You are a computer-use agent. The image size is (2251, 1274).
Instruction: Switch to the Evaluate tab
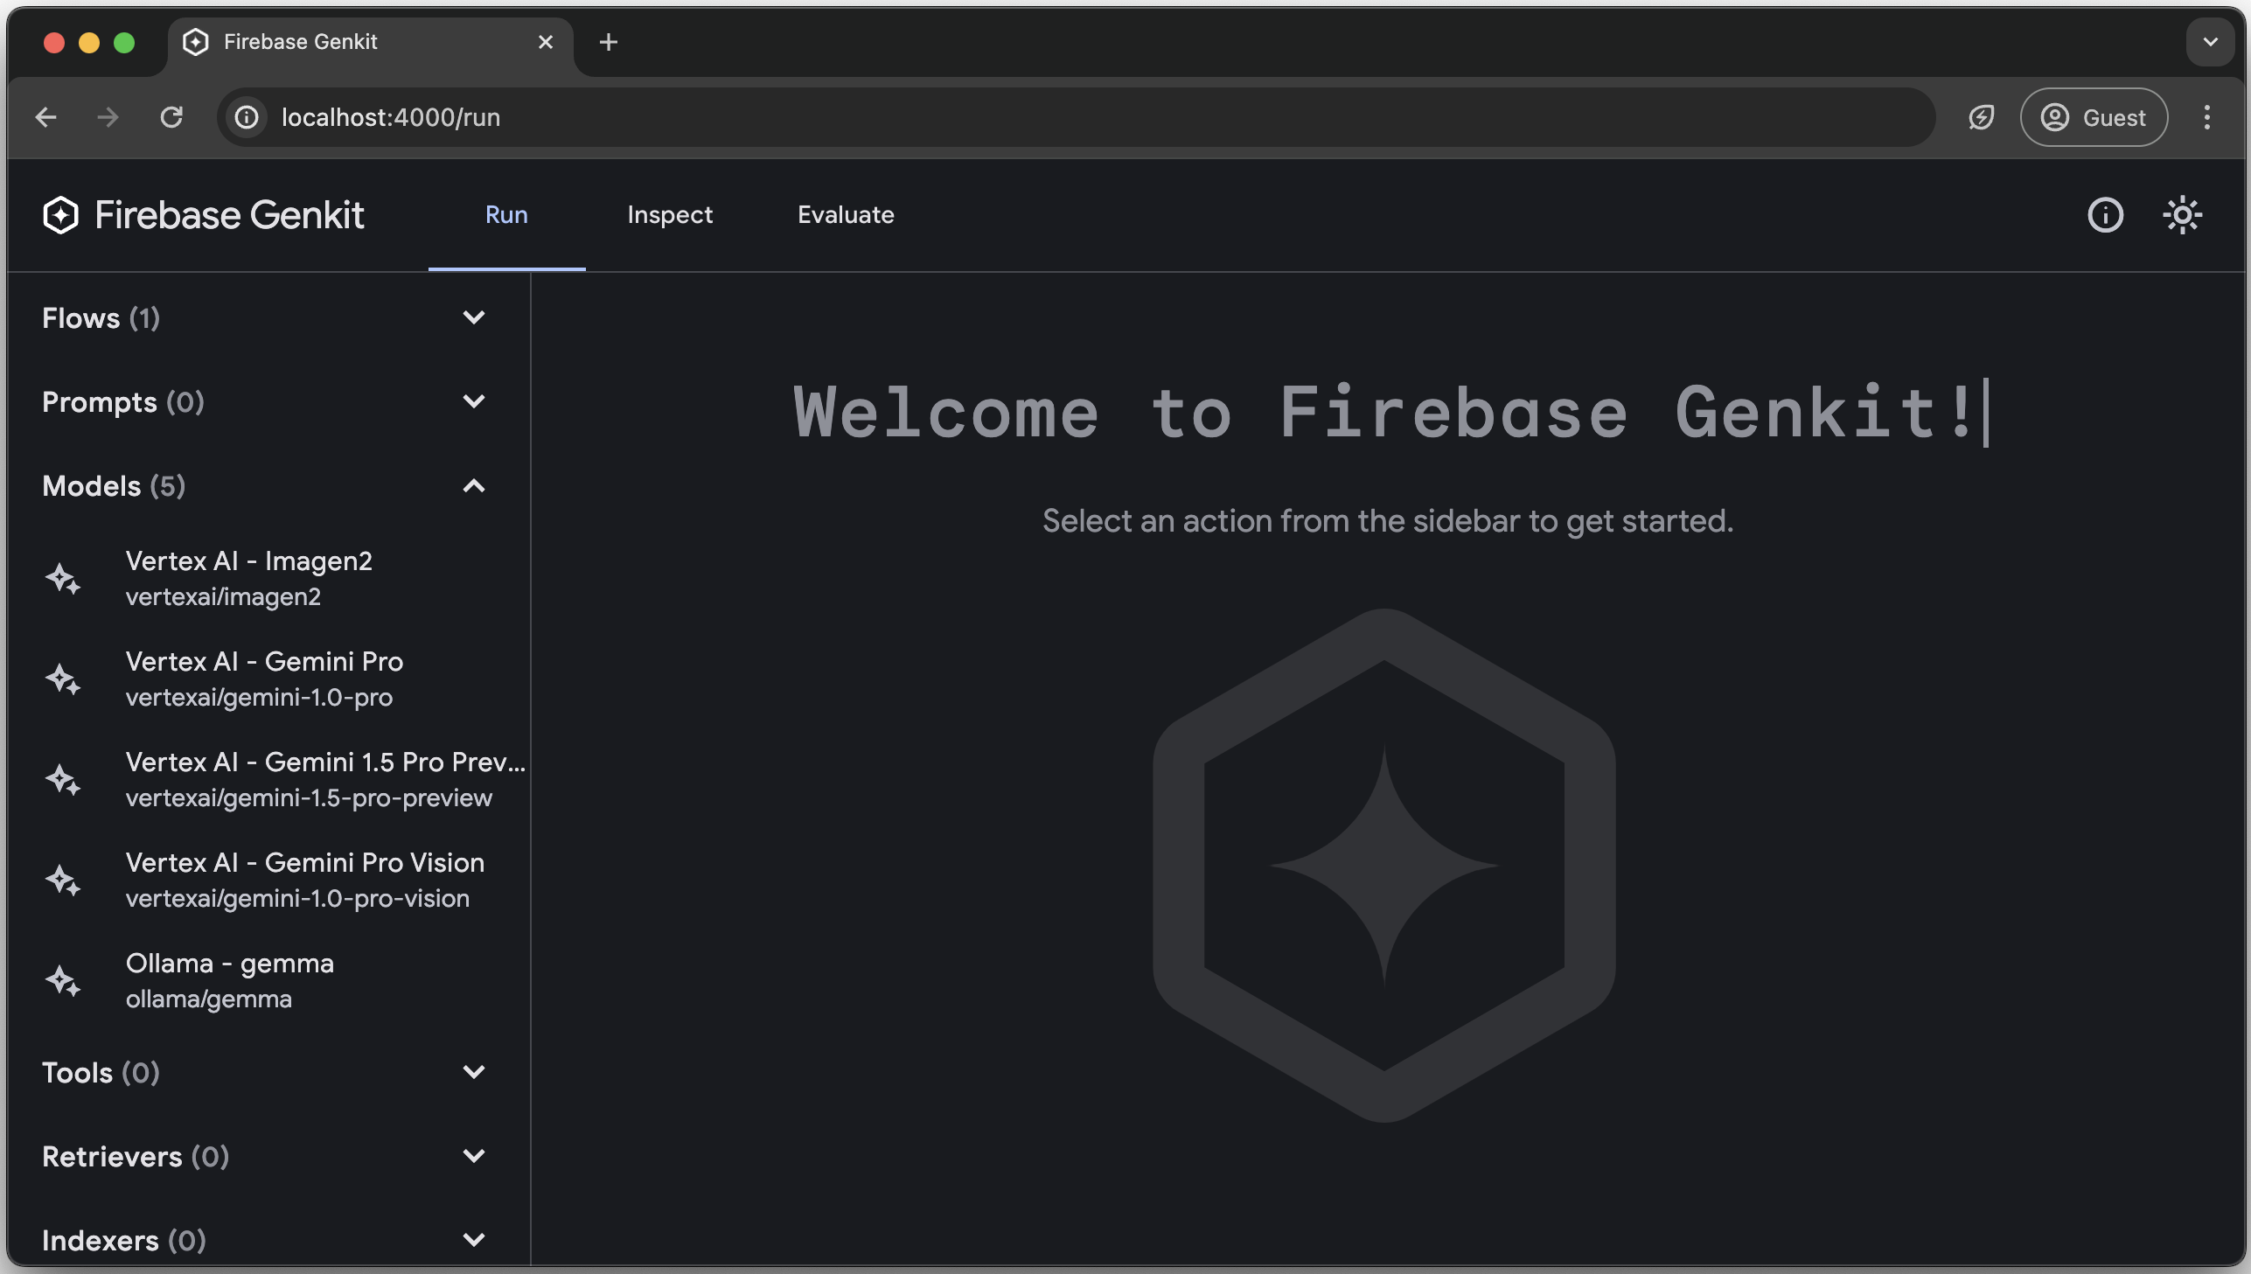844,215
